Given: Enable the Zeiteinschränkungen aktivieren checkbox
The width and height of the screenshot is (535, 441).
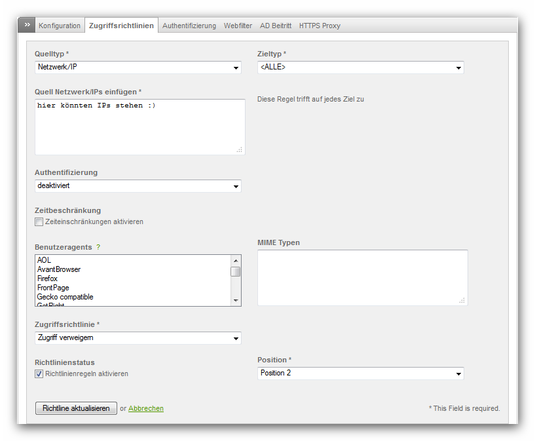Looking at the screenshot, I should tap(39, 222).
